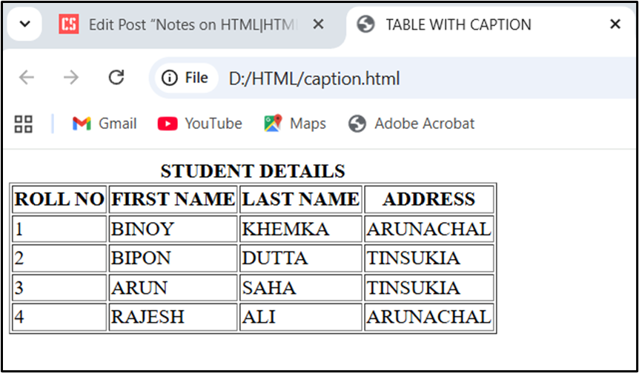Expand the tab search dropdown arrow
Screen dimensions: 639x373
(24, 24)
